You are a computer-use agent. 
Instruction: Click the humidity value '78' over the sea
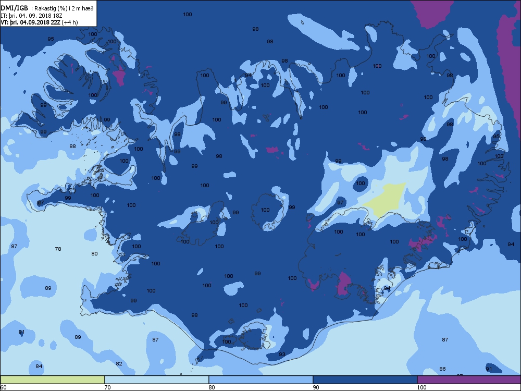point(58,249)
